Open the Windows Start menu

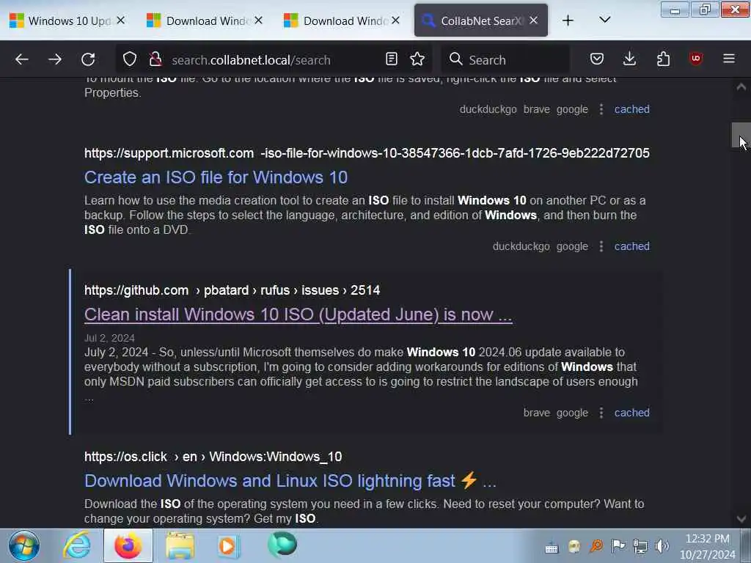tap(24, 545)
